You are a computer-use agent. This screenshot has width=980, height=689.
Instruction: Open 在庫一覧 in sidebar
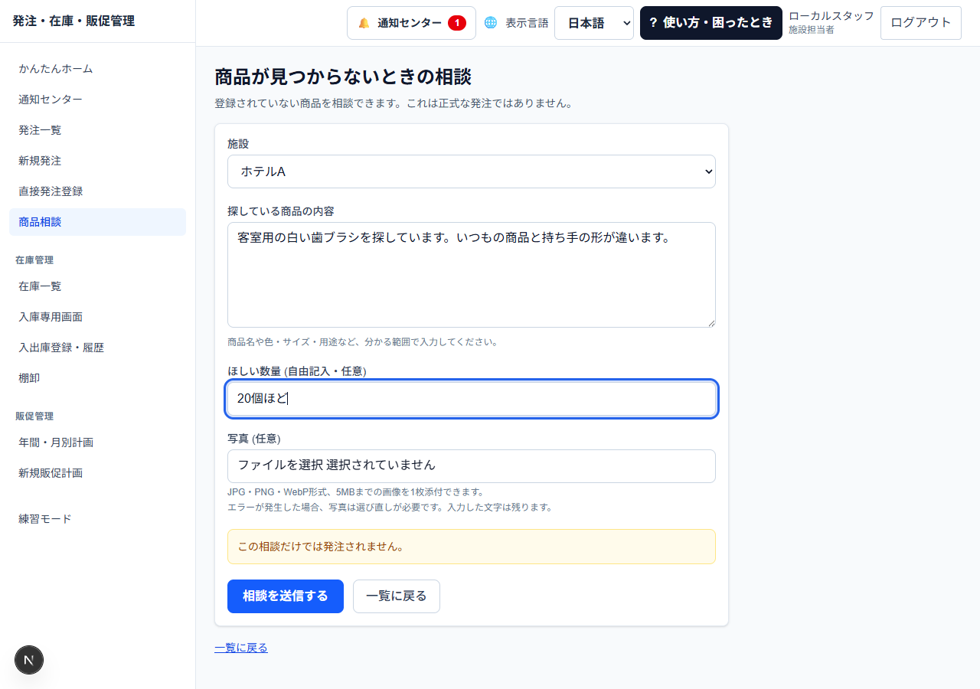coord(97,286)
